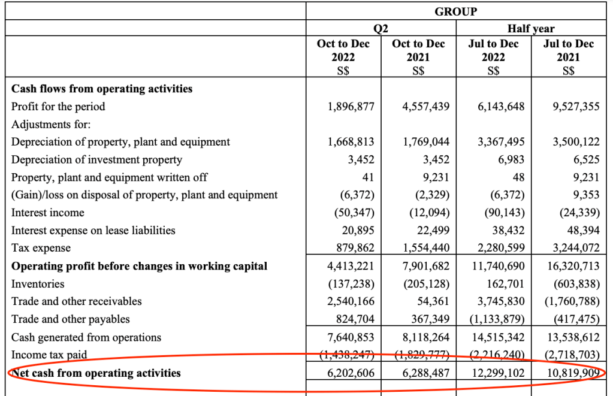Select the Q2 column group header

click(381, 29)
